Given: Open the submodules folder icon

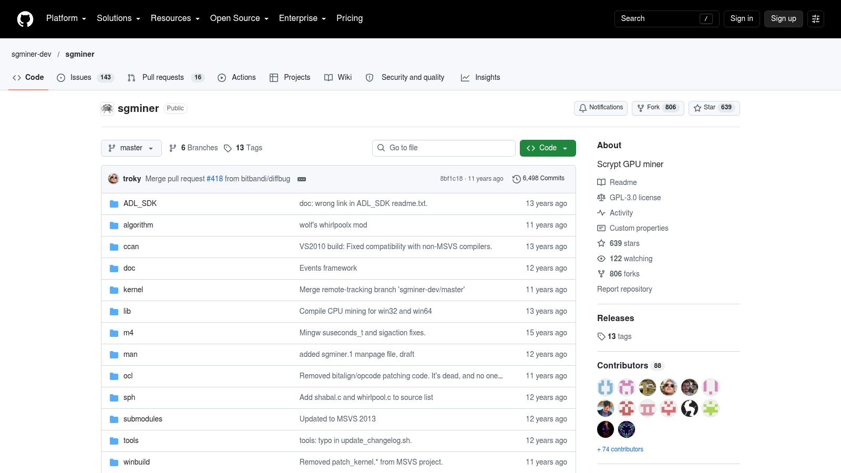Looking at the screenshot, I should click(114, 419).
